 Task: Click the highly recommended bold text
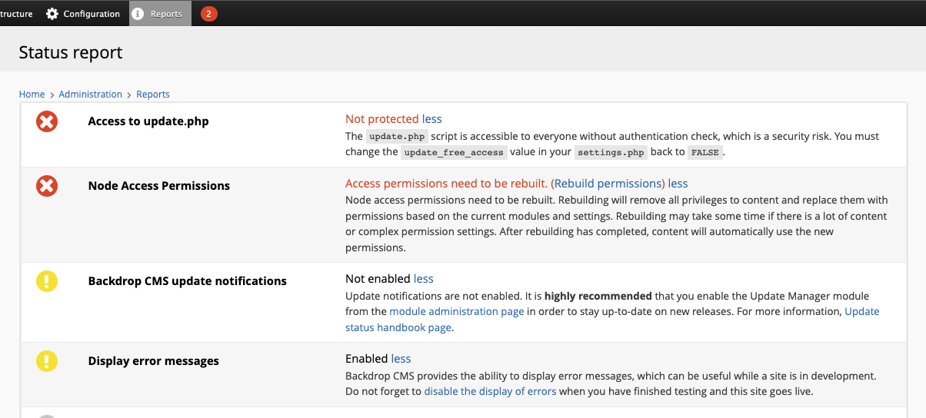click(598, 296)
